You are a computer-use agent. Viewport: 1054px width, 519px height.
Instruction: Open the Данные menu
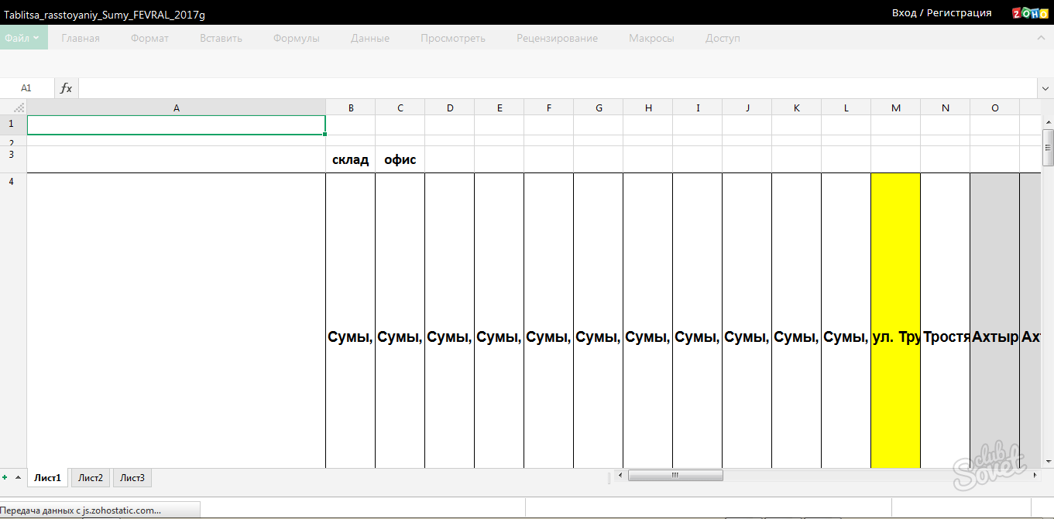point(369,38)
